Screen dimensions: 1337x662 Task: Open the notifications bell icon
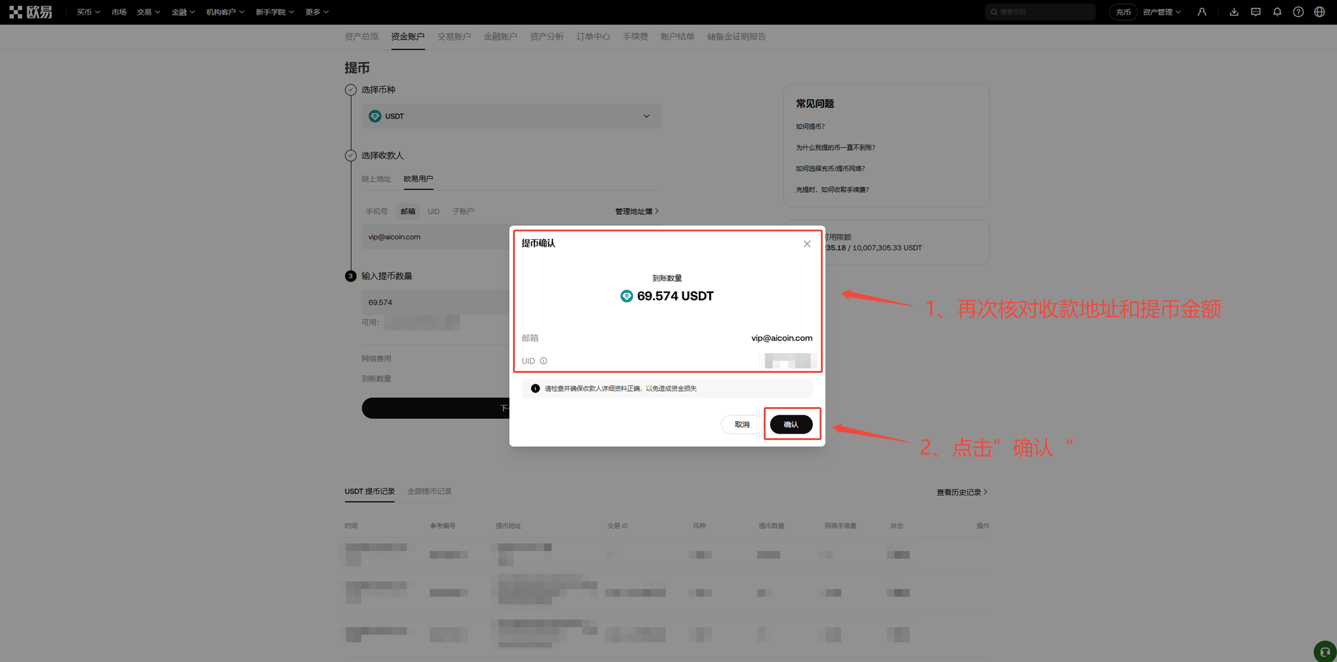coord(1277,11)
